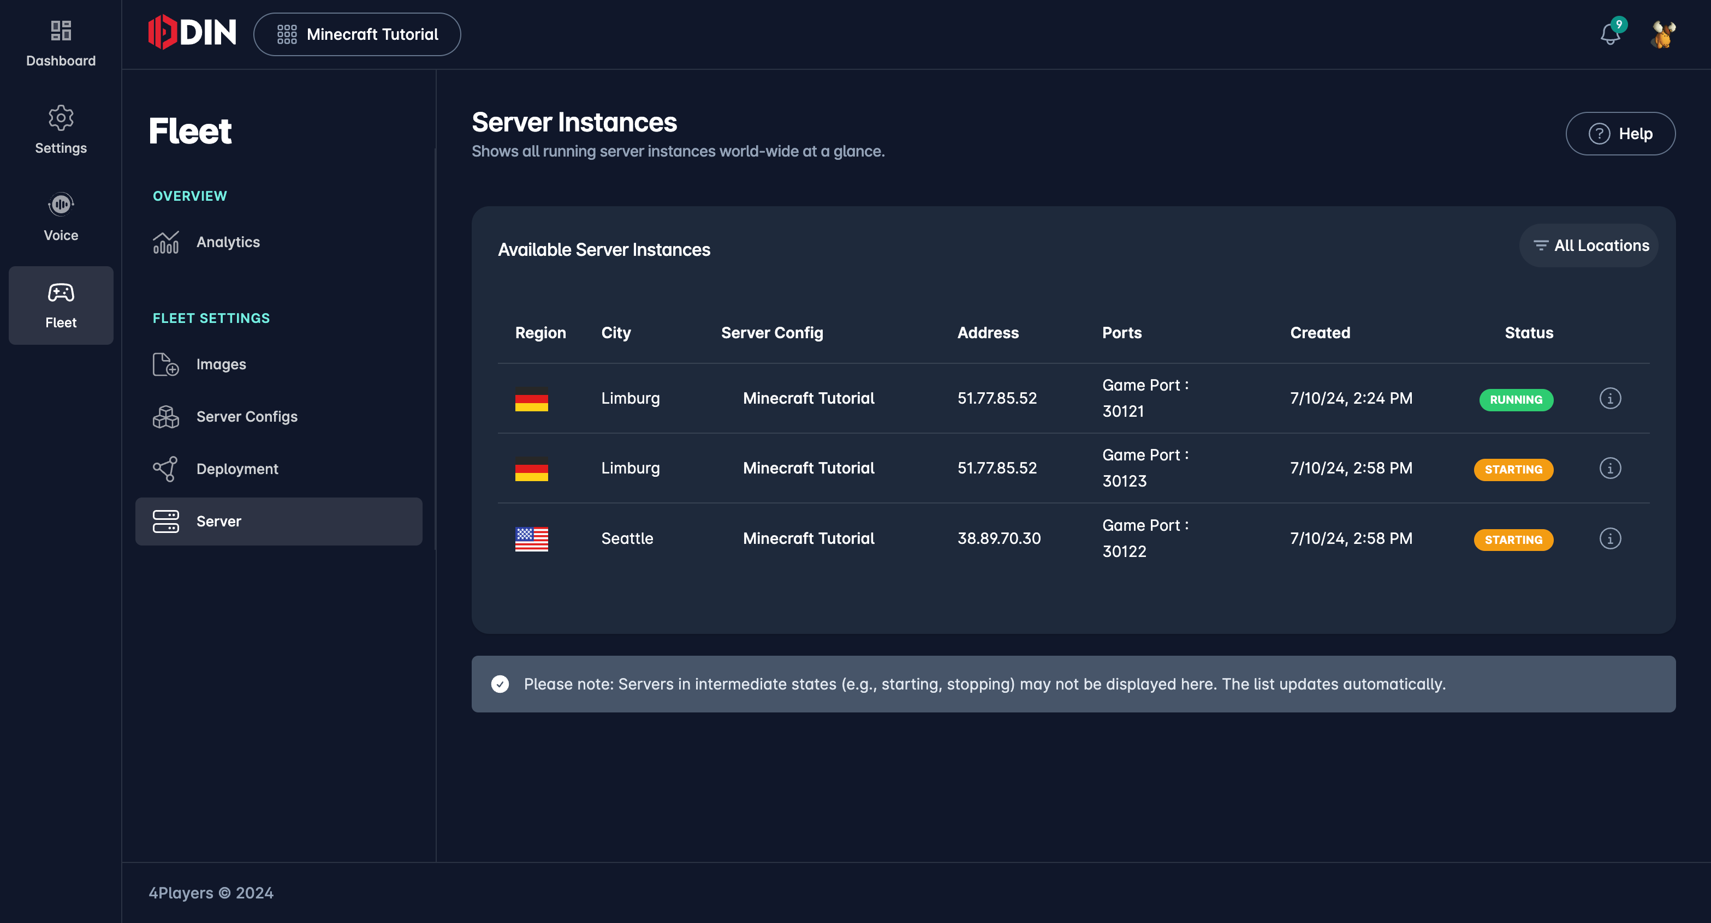Click address 51.77.85.52 in running row
Viewport: 1711px width, 923px height.
point(997,398)
